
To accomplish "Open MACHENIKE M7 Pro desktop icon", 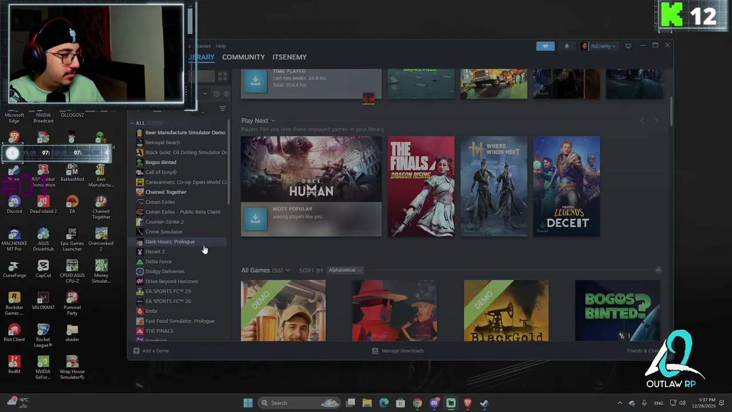I will (x=14, y=239).
